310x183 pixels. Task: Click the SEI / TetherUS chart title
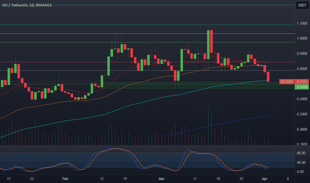coord(27,5)
